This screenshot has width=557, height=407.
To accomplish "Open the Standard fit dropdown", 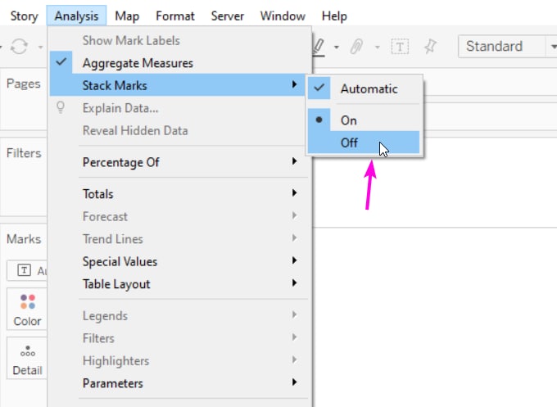I will click(x=508, y=46).
